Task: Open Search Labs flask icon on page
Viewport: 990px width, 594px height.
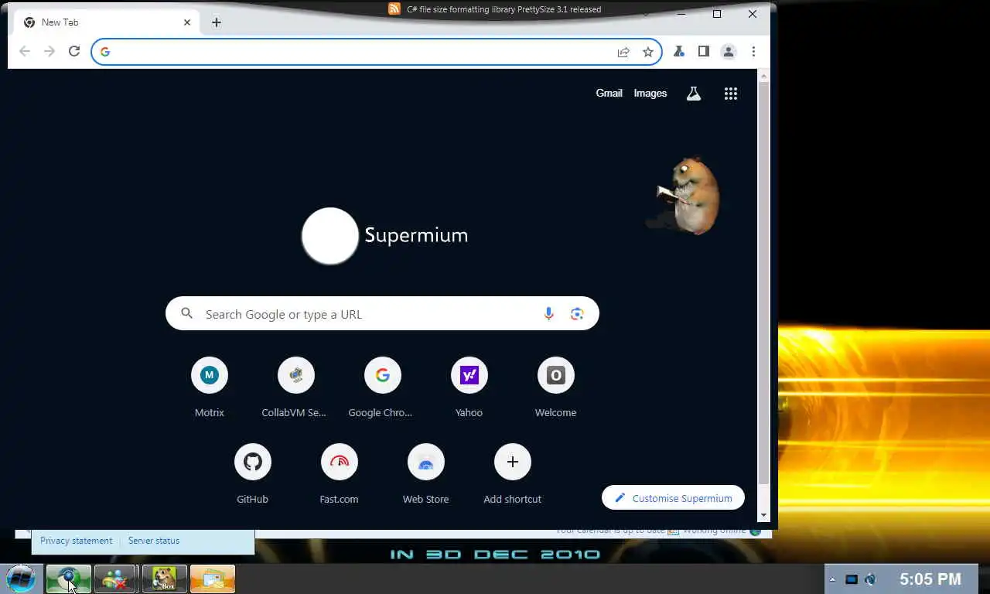Action: (694, 94)
